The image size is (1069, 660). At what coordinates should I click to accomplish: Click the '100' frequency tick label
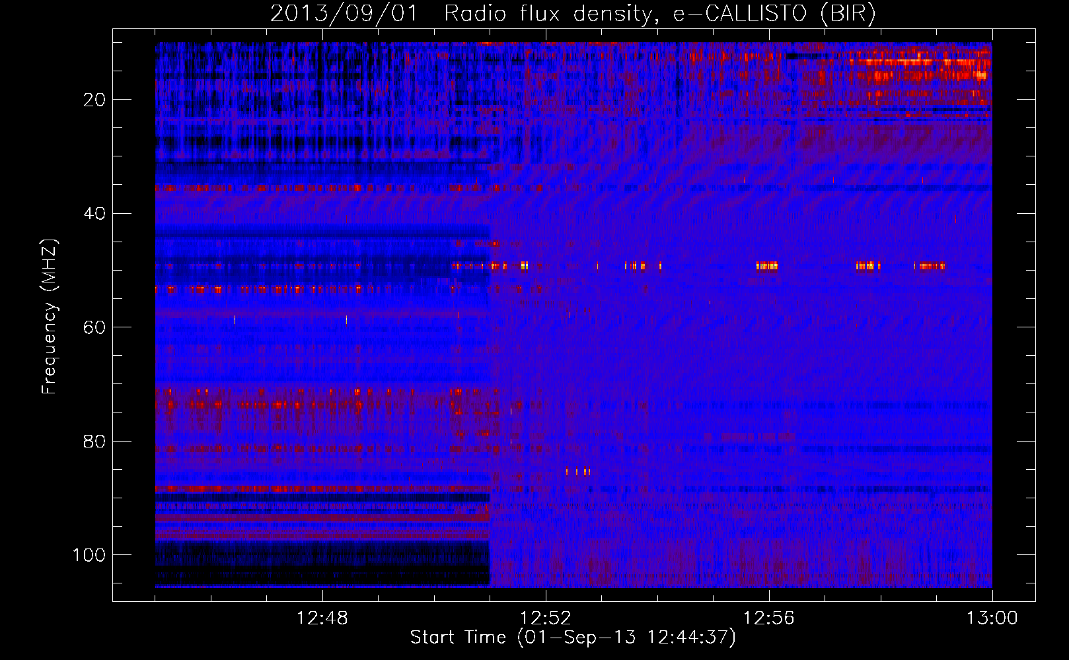pyautogui.click(x=89, y=555)
